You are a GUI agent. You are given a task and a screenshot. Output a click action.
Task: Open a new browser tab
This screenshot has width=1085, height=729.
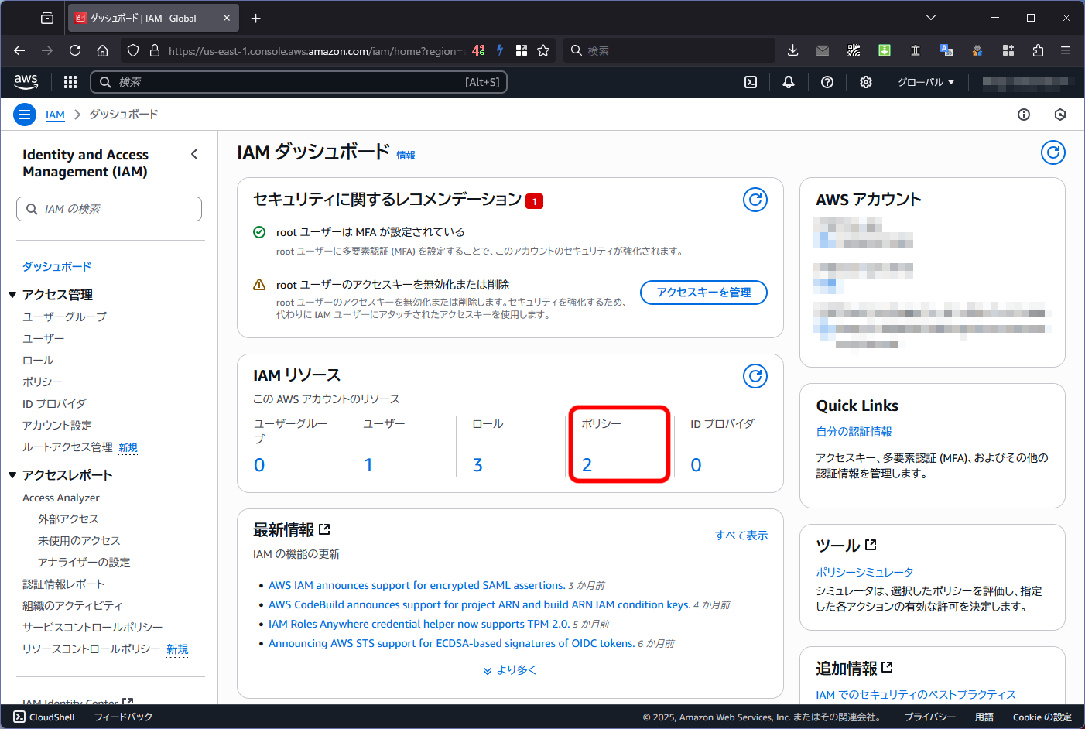pos(256,18)
